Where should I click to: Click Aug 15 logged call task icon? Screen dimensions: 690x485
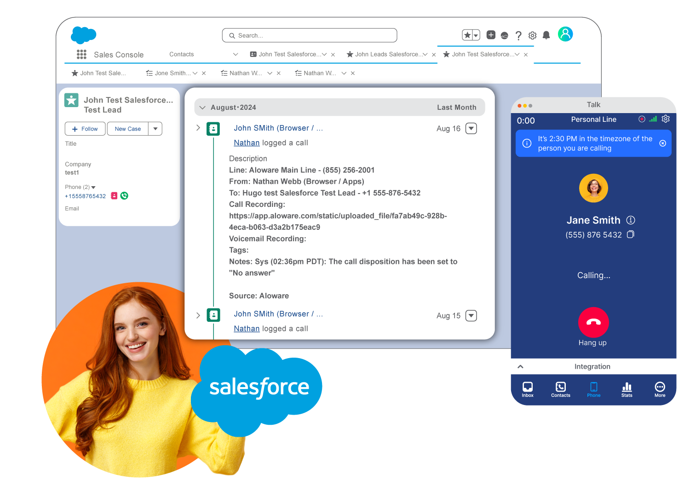click(213, 315)
